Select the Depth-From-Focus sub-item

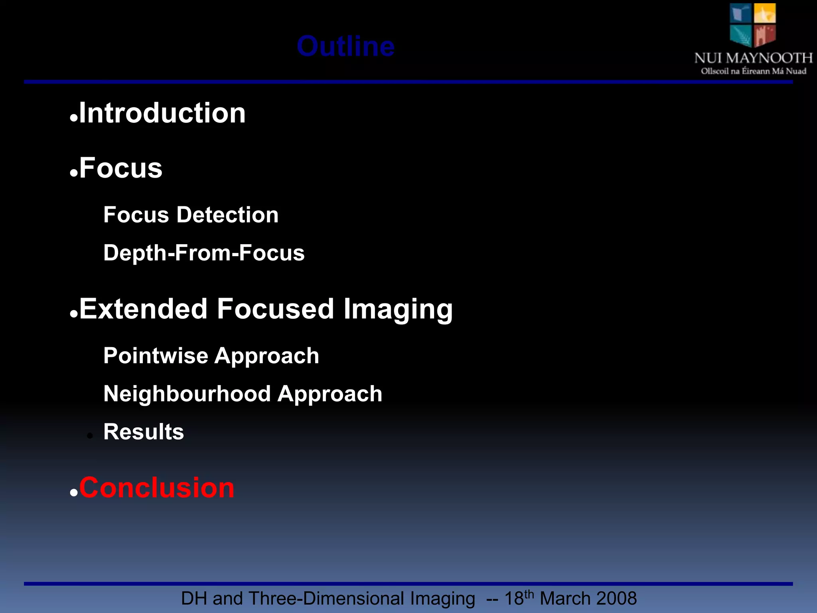point(204,253)
